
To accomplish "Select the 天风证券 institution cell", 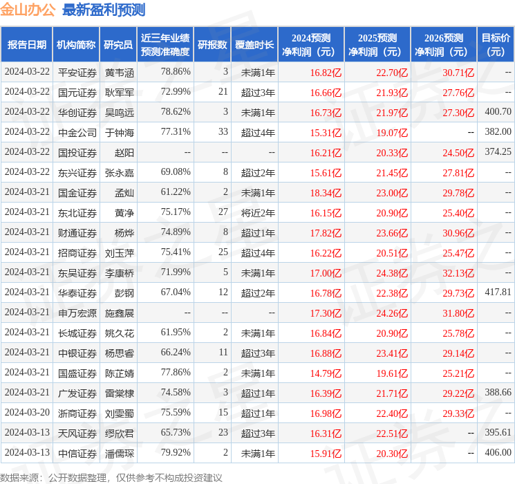I will pos(77,433).
